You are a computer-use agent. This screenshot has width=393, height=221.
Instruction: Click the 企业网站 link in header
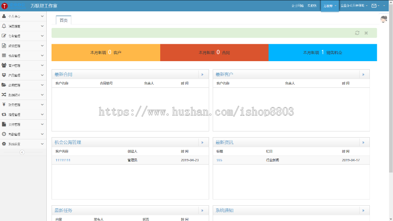pos(297,6)
